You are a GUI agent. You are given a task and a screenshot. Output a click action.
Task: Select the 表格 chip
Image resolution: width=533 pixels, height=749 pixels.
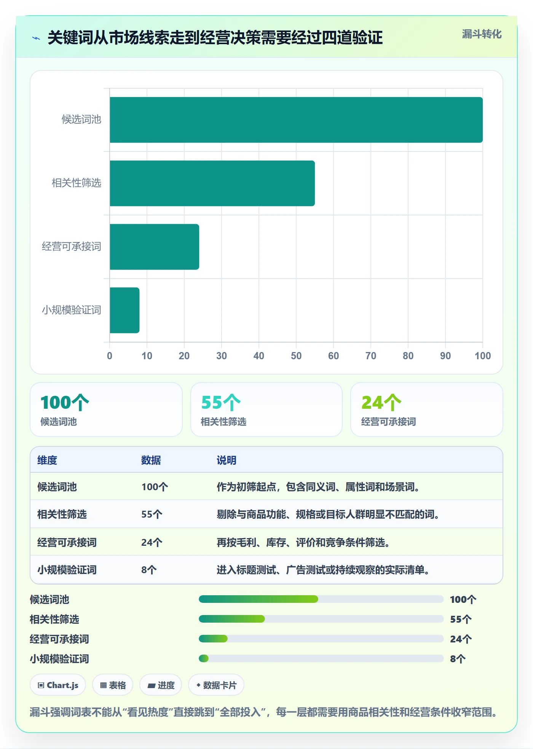[x=113, y=685]
